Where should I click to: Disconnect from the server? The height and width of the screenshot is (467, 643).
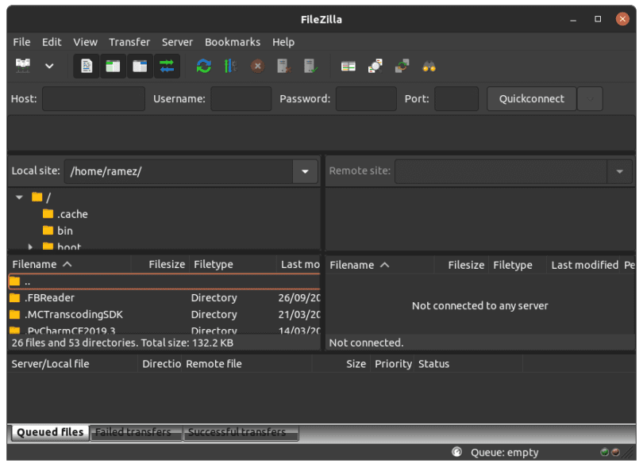pos(283,66)
